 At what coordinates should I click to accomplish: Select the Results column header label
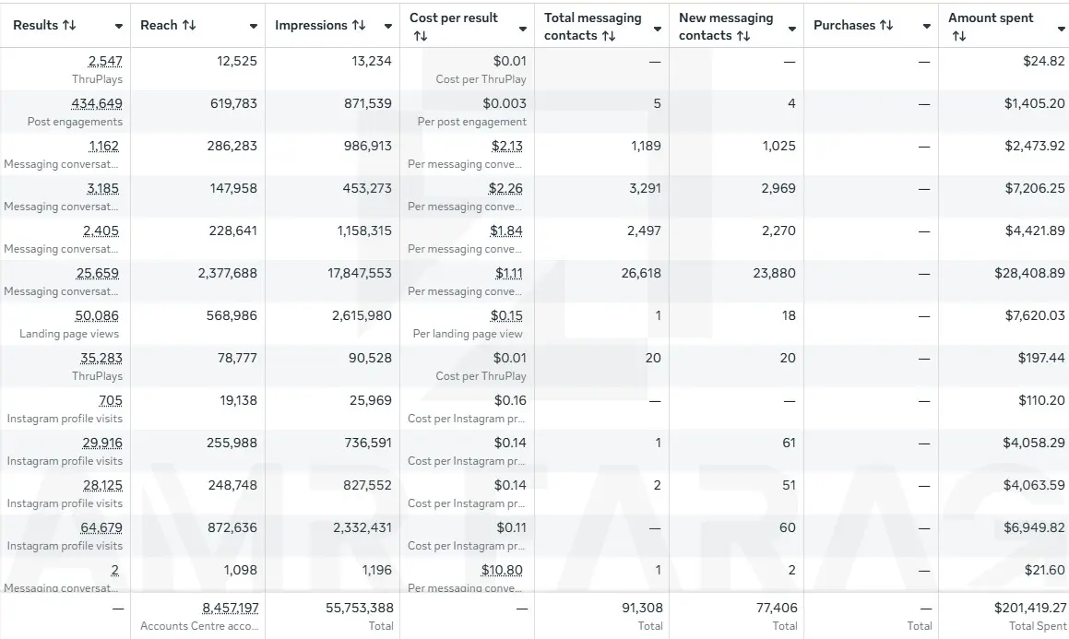pos(35,25)
